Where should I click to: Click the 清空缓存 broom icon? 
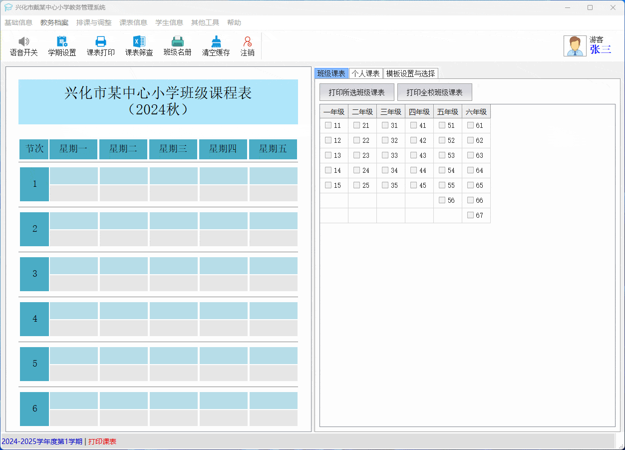pyautogui.click(x=216, y=42)
